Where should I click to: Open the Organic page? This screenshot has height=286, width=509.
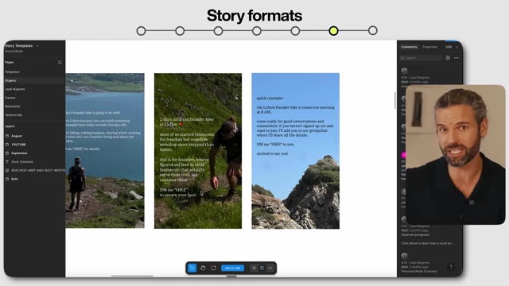(x=33, y=80)
